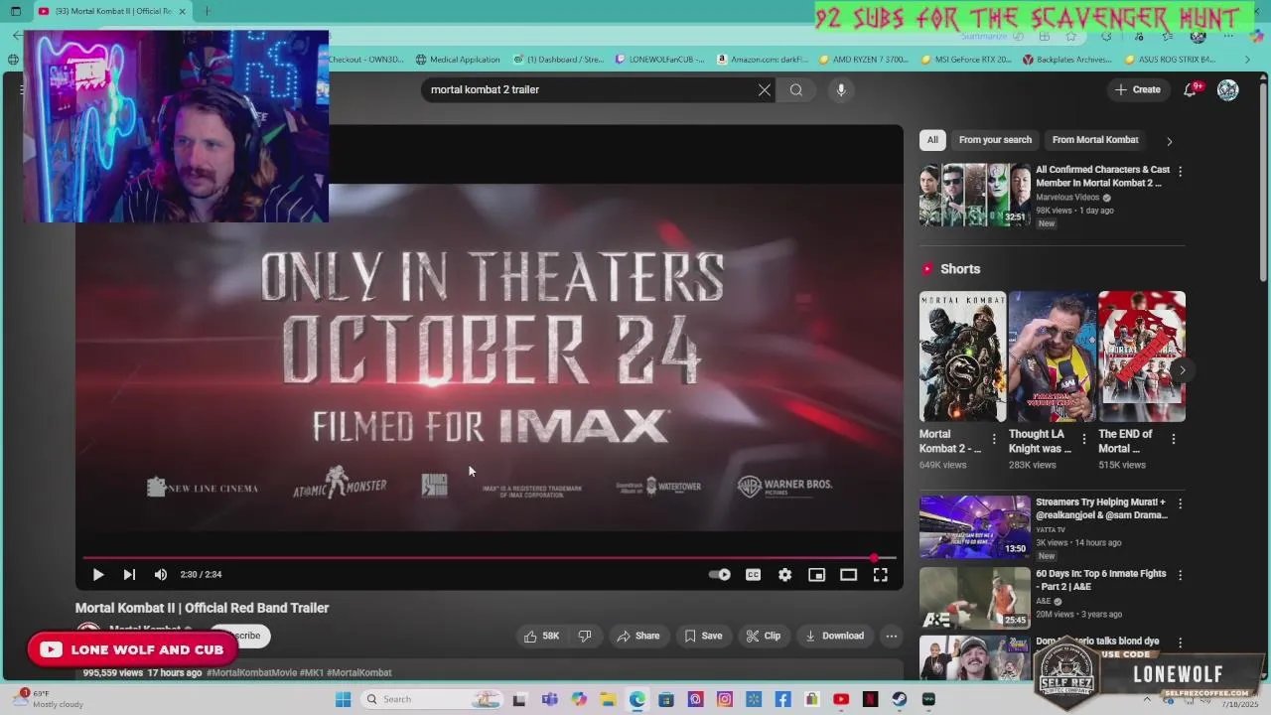Open 'The END of Mortal' short
Screen dimensions: 1271x715
click(1142, 357)
